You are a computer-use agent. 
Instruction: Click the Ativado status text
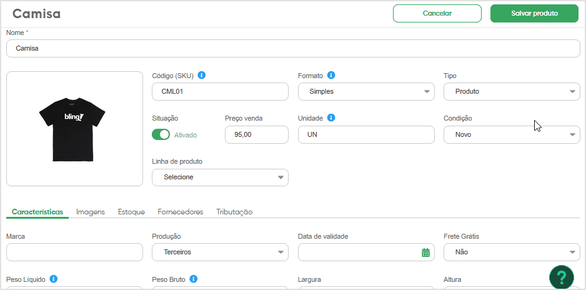(x=186, y=135)
